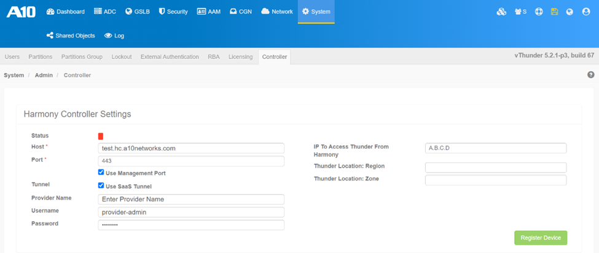Open the GSLB menu
The height and width of the screenshot is (253, 599).
[138, 12]
